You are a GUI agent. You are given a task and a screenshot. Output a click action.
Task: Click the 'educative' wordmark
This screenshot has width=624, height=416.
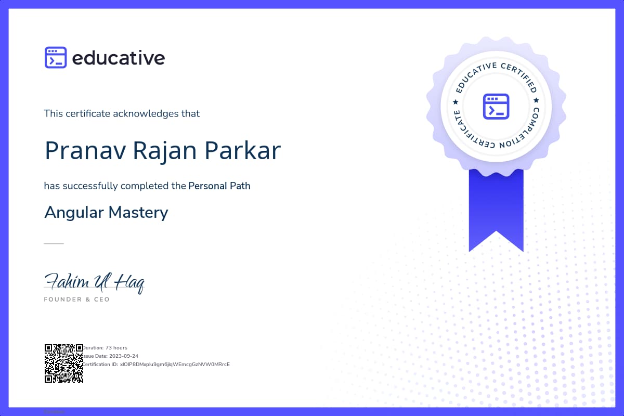click(x=119, y=58)
